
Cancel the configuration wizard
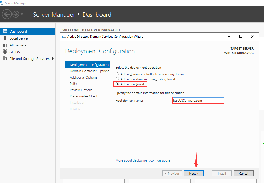tap(244, 173)
